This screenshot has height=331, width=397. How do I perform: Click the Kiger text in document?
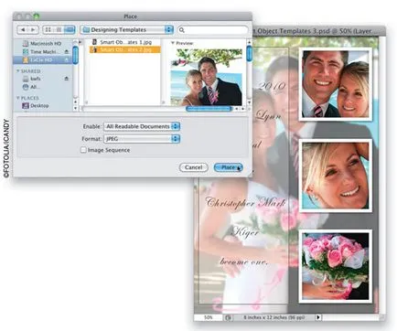pos(246,232)
